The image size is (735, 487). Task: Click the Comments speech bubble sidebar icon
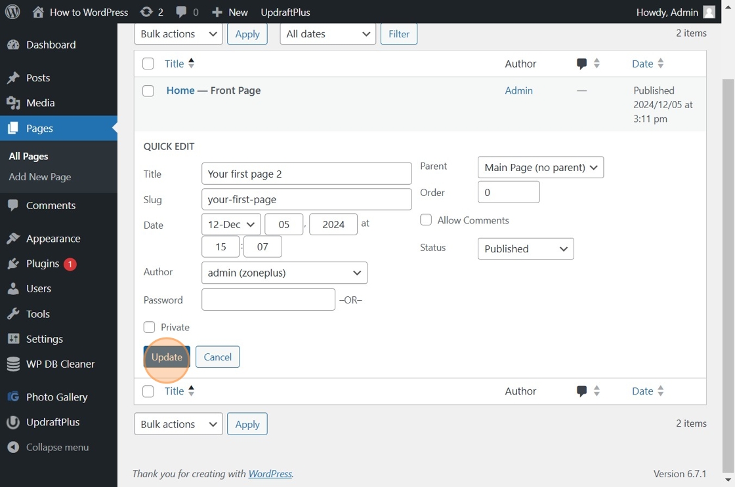pos(13,205)
